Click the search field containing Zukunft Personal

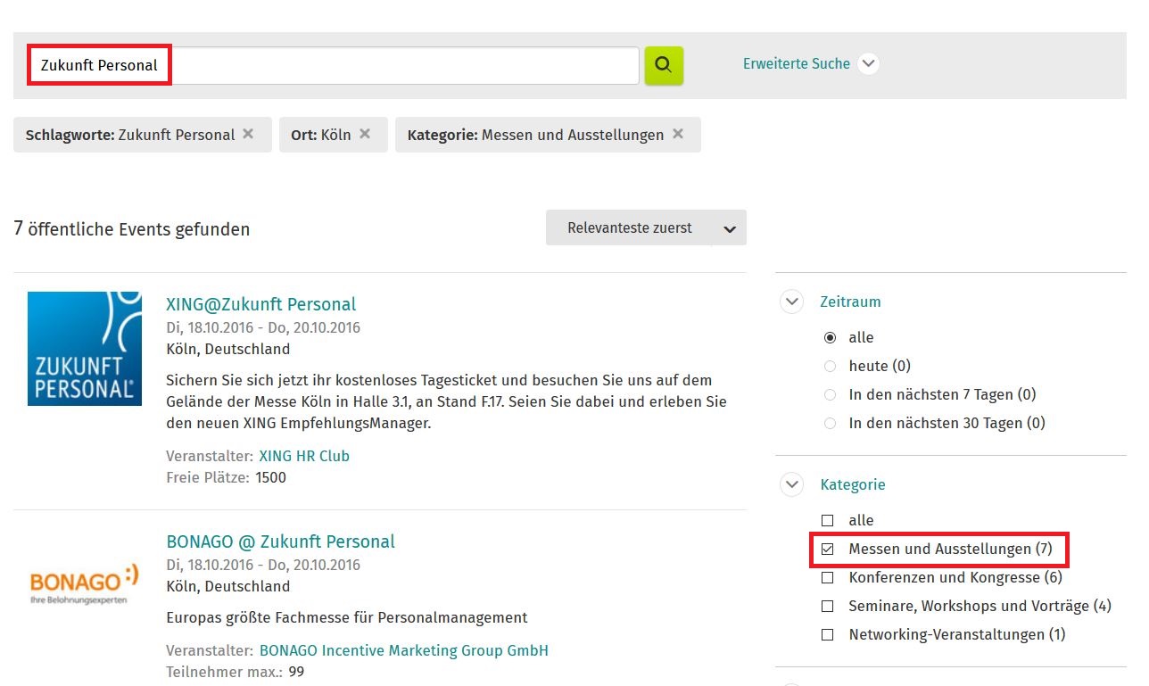pyautogui.click(x=334, y=65)
